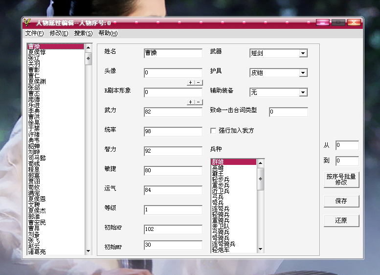Decrease R剧本形象 value with minus button
Image resolution: width=380 pixels, height=275 pixels.
click(198, 102)
